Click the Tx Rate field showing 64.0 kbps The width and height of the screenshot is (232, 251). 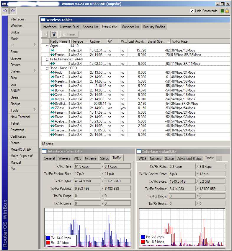tap(87, 166)
